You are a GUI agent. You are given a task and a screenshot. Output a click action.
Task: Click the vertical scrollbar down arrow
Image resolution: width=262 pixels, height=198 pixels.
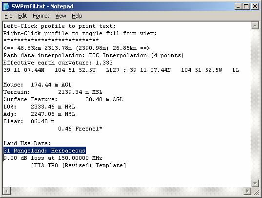coord(255,183)
